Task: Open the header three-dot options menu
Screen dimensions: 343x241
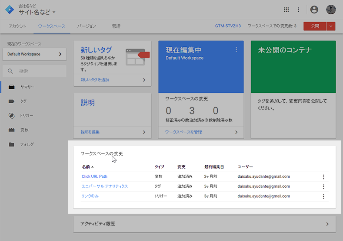Action: pos(298,10)
